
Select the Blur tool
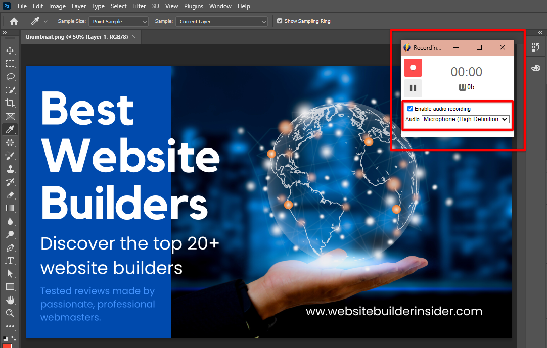tap(10, 221)
